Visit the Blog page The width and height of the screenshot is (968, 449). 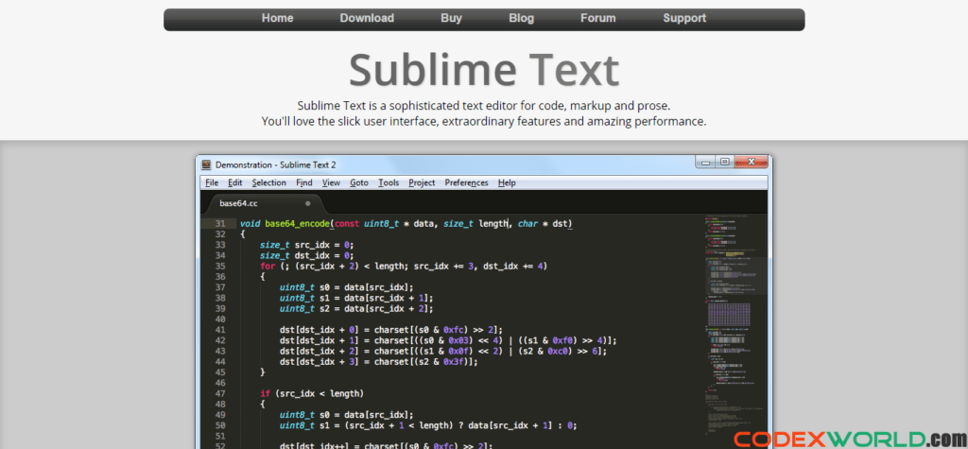click(x=521, y=19)
